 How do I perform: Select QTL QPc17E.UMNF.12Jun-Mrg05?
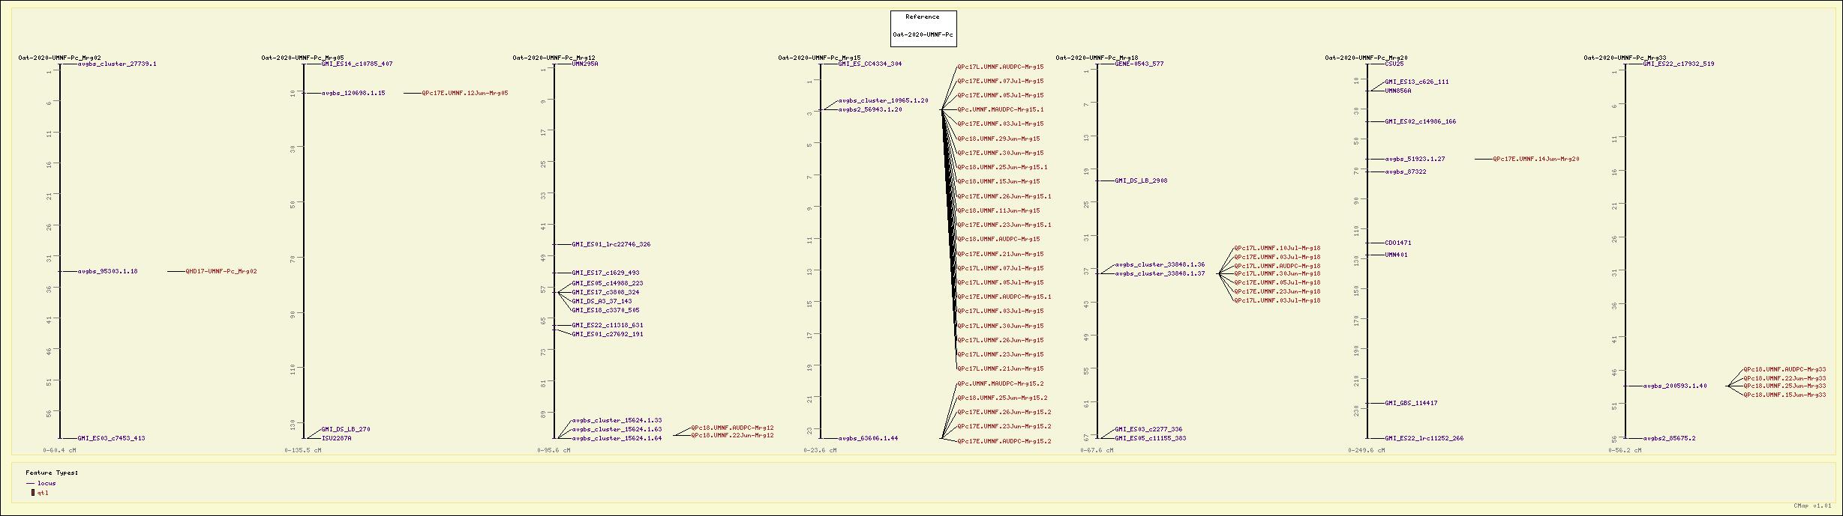[464, 94]
